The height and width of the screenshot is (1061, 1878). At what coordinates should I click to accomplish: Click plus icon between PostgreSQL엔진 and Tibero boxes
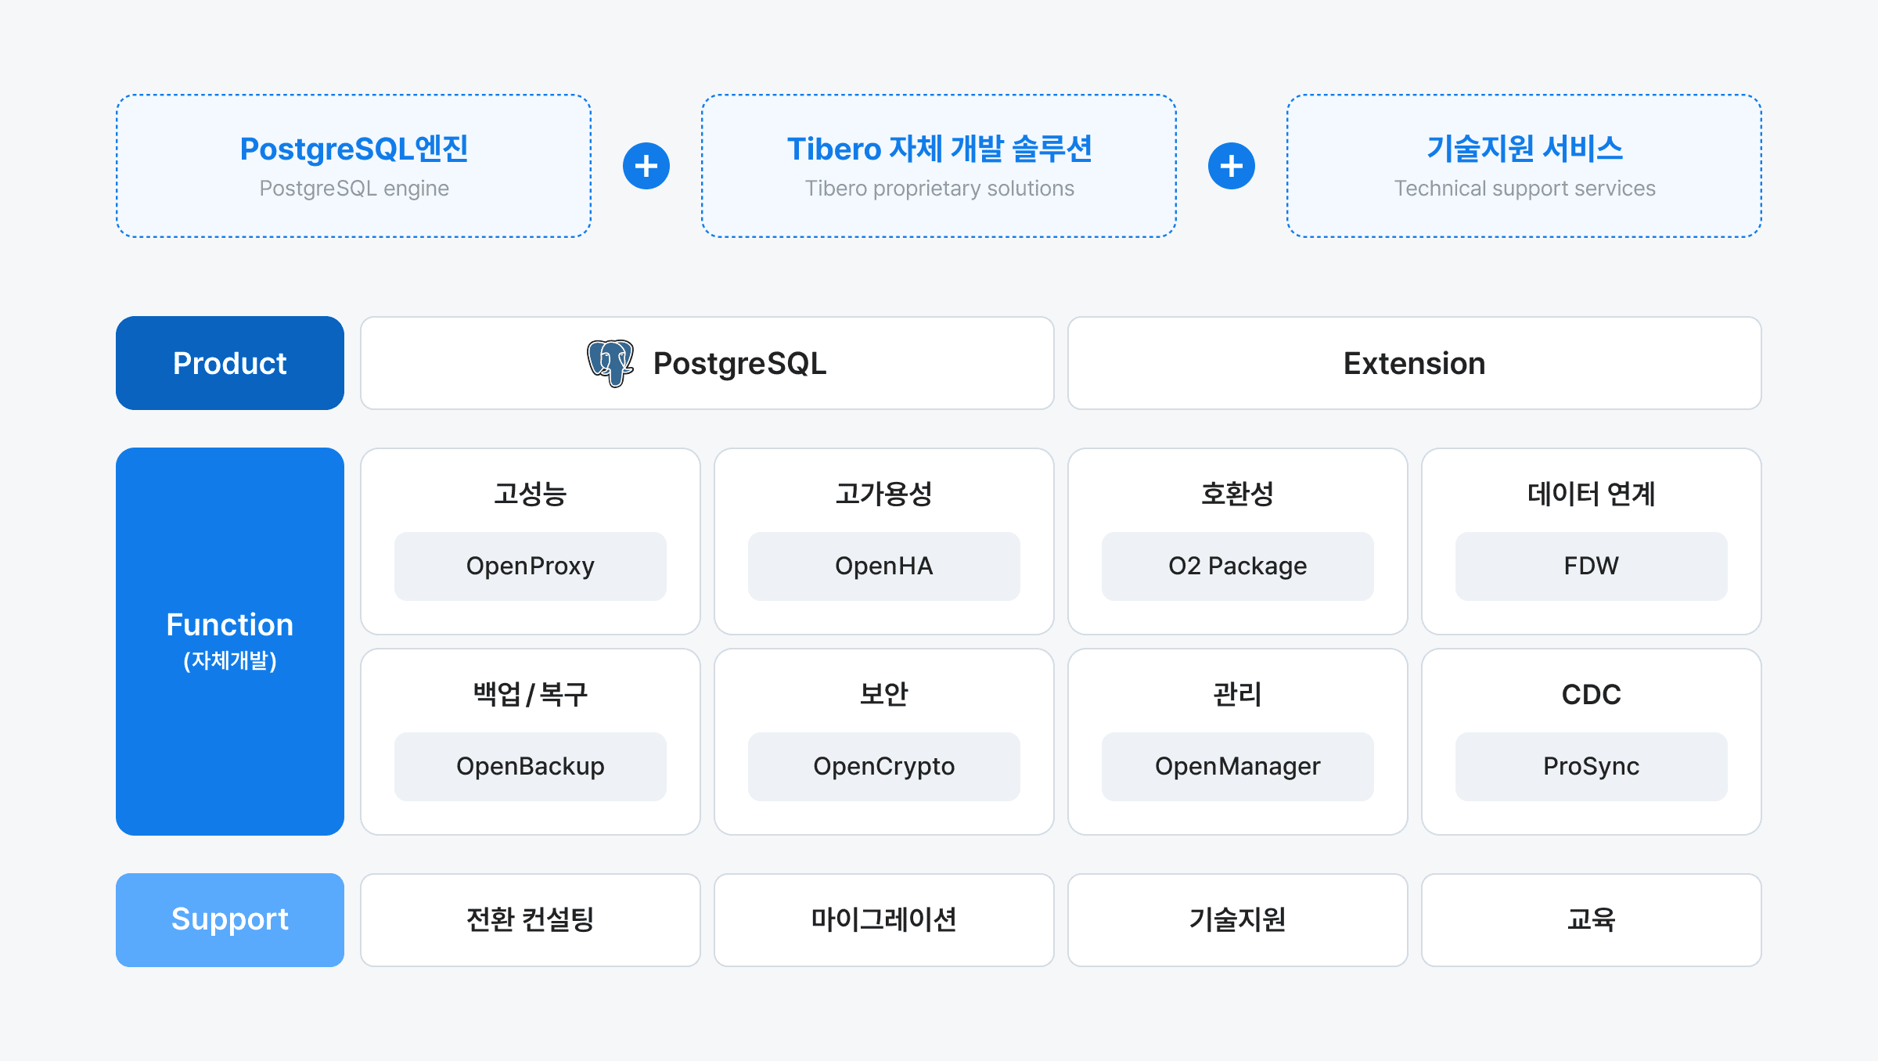[646, 166]
